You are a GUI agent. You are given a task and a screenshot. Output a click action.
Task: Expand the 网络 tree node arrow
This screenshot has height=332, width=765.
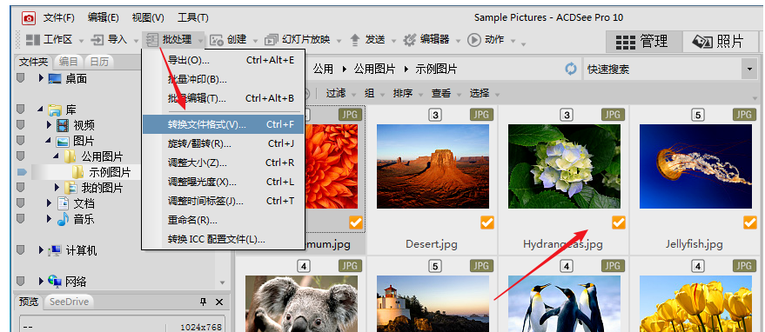pos(41,282)
